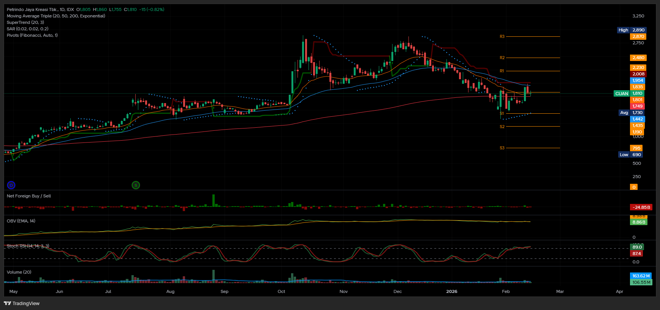
Task: Click the OBV (EMA, 14) indicator label
Action: 21,221
